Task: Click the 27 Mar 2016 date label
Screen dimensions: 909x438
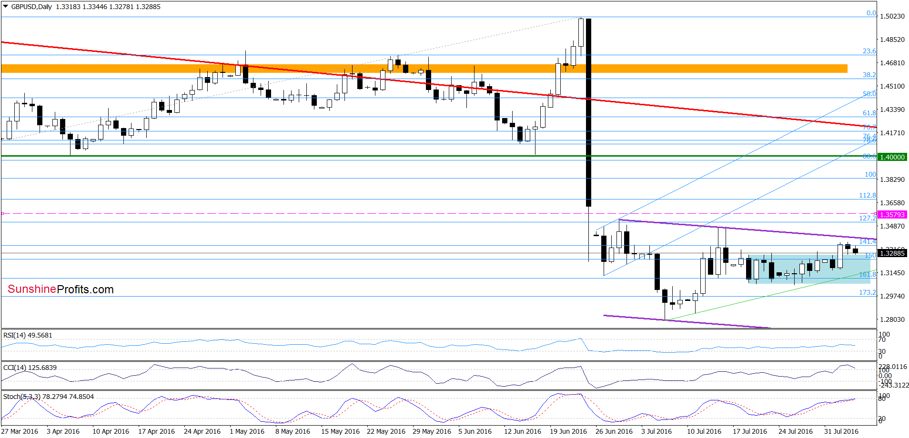Action: click(x=20, y=431)
